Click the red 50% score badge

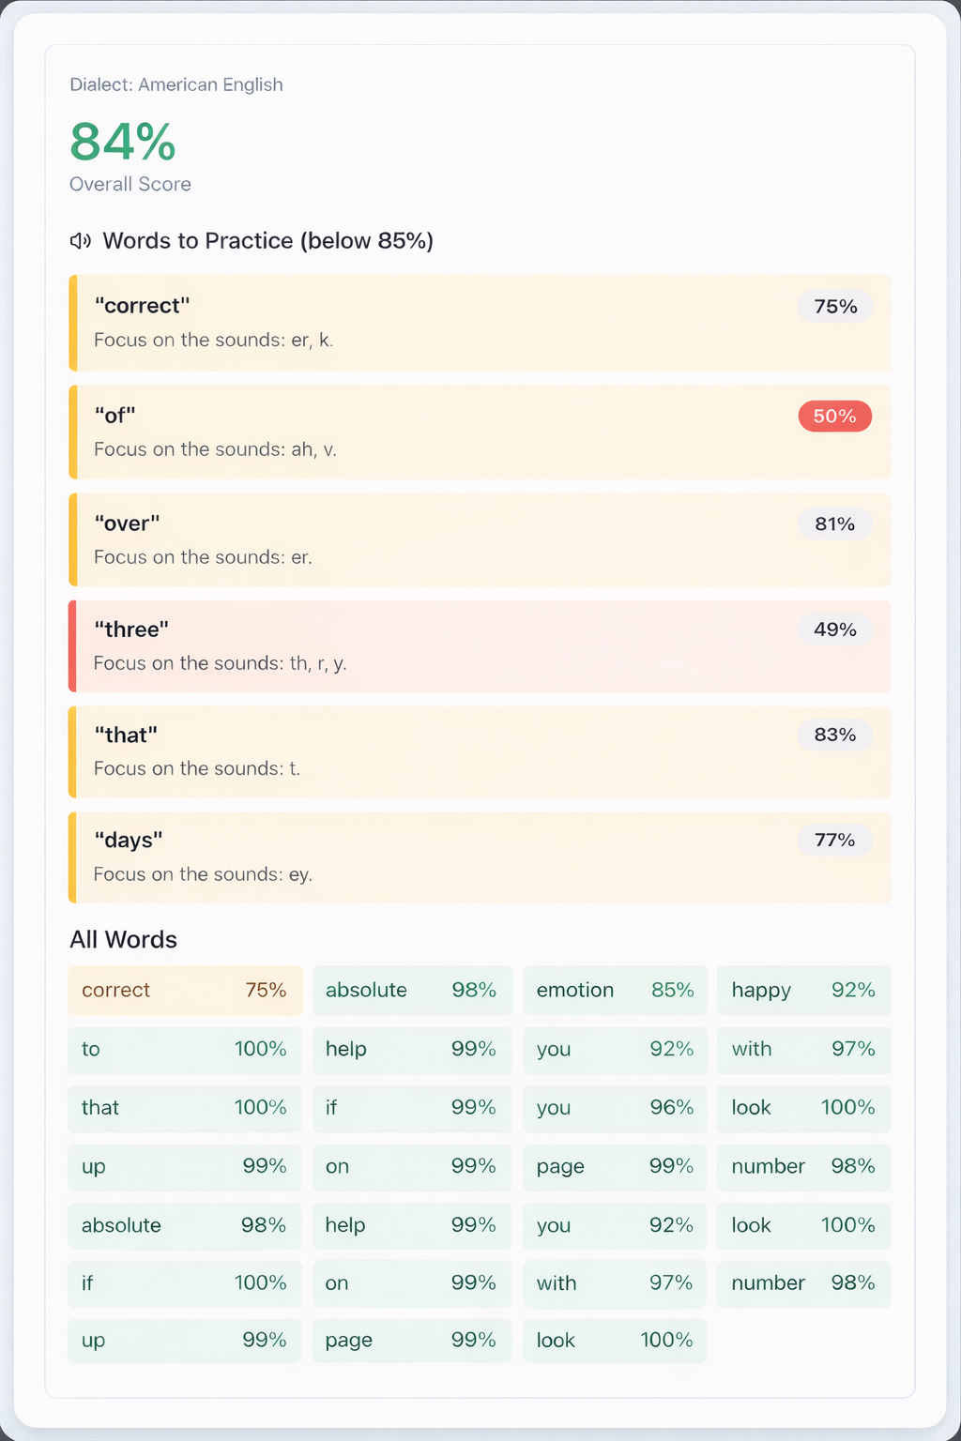(834, 416)
